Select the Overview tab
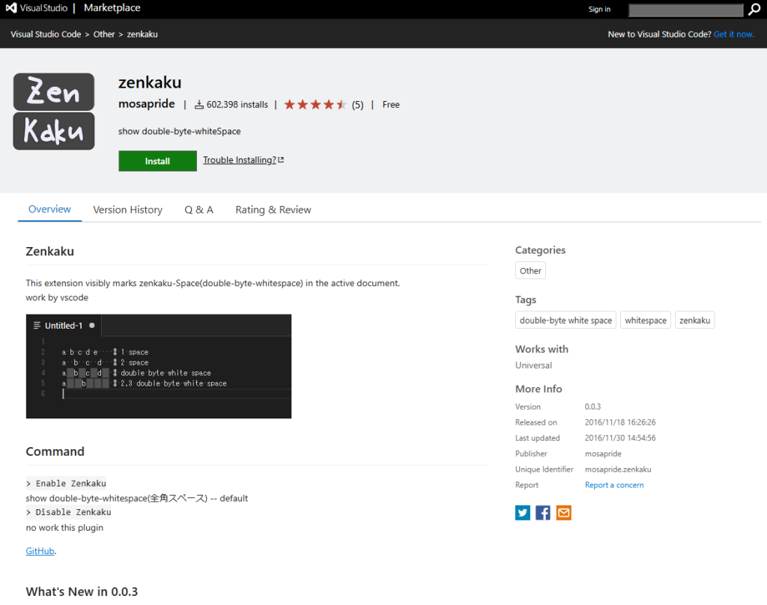The image size is (767, 605). tap(49, 210)
